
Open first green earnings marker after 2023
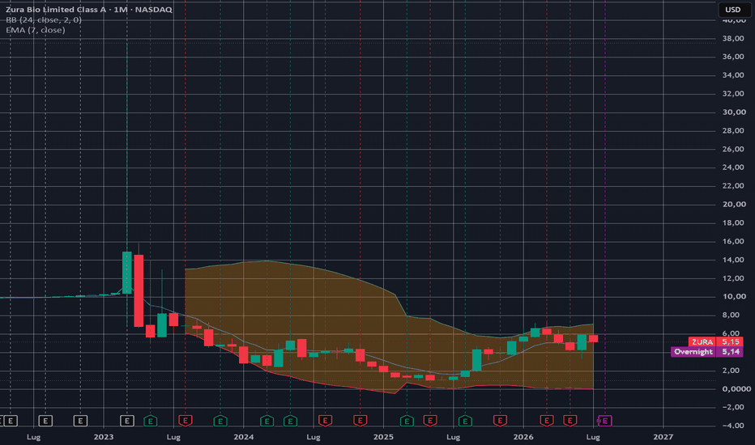150,421
